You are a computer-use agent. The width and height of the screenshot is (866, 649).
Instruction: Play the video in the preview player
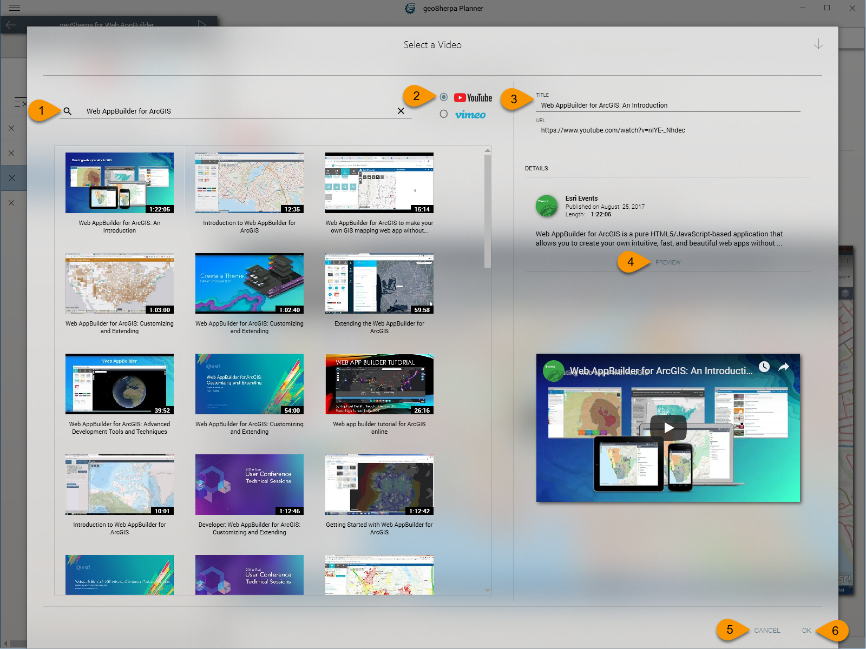(x=668, y=428)
